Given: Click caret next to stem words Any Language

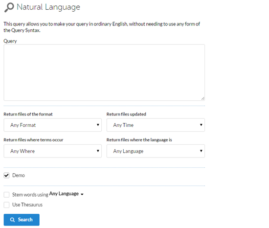Looking at the screenshot, I should (x=82, y=194).
